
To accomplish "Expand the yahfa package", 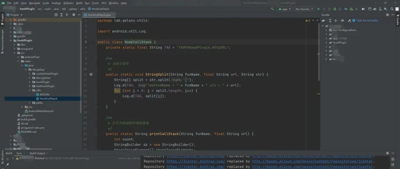I will [x=30, y=103].
